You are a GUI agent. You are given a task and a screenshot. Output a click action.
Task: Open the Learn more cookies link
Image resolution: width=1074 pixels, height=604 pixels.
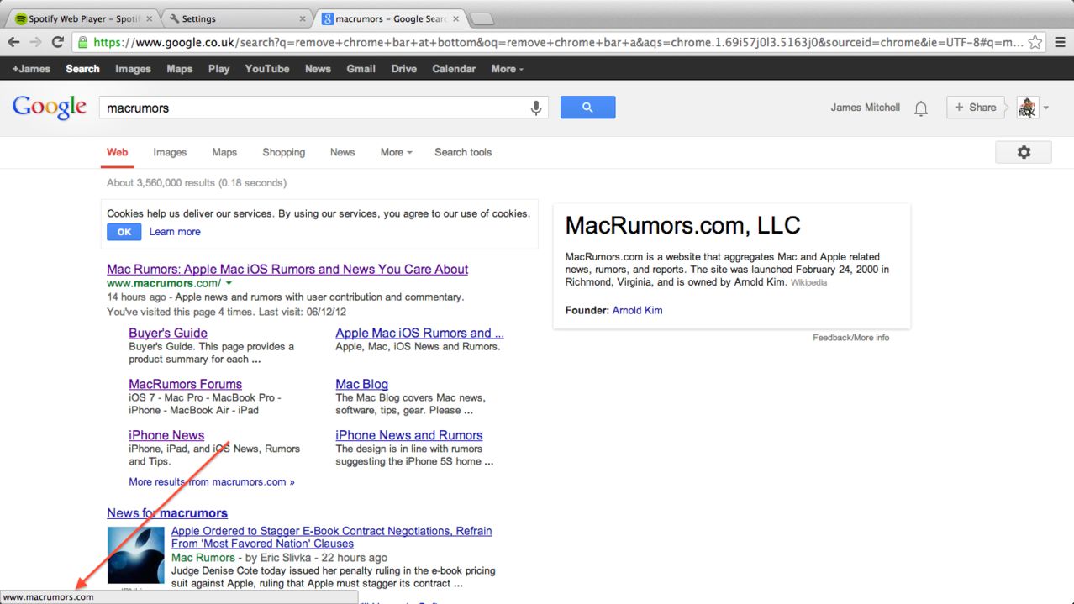pos(175,232)
